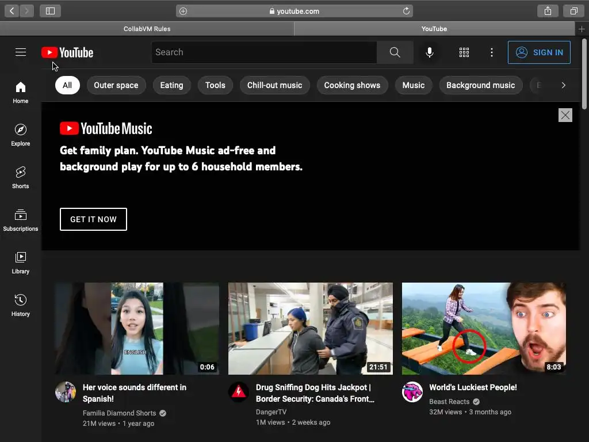This screenshot has height=442, width=589.
Task: Start voice search with microphone icon
Action: (429, 52)
